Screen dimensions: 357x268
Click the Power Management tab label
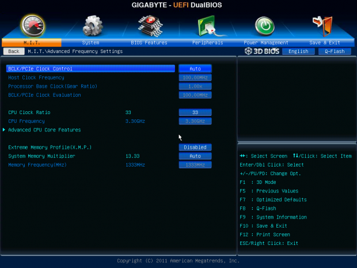coord(266,43)
